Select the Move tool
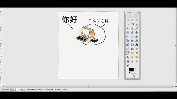177x99 pixels. [137, 32]
